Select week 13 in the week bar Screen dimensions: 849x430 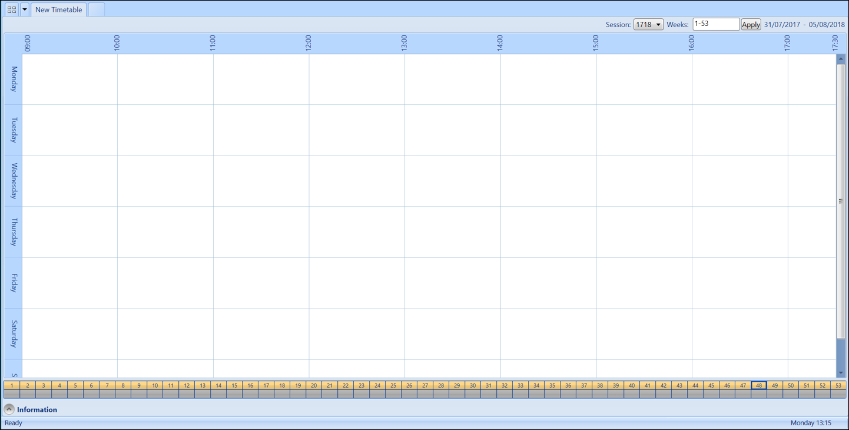pos(203,386)
